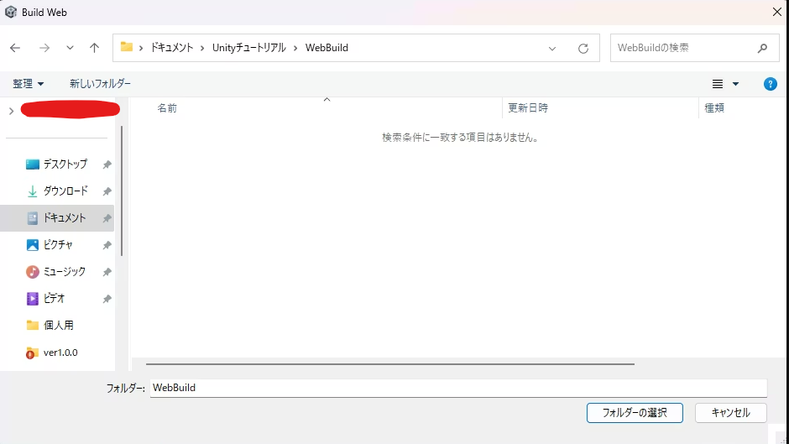Click pin icon next to ダウンロード
The image size is (789, 444).
(107, 191)
